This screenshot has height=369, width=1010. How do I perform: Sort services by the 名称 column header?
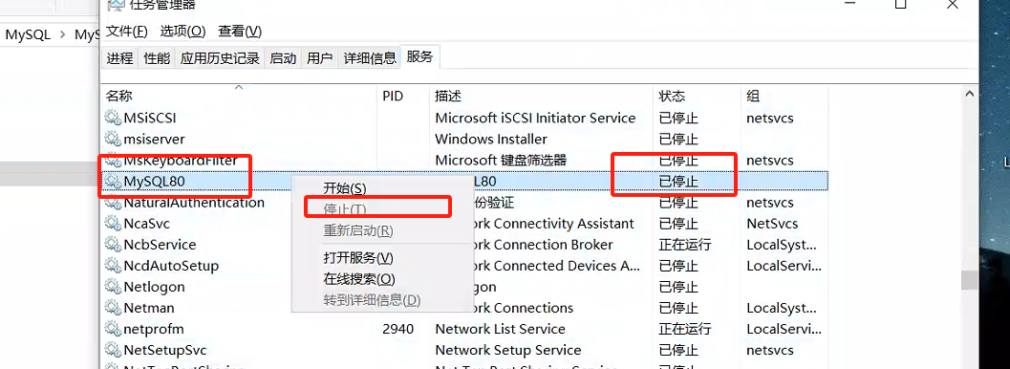(x=119, y=96)
